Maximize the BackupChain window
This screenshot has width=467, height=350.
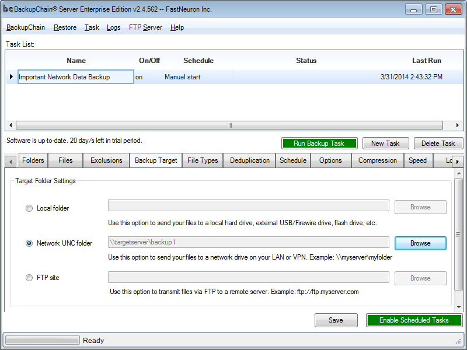(433, 9)
